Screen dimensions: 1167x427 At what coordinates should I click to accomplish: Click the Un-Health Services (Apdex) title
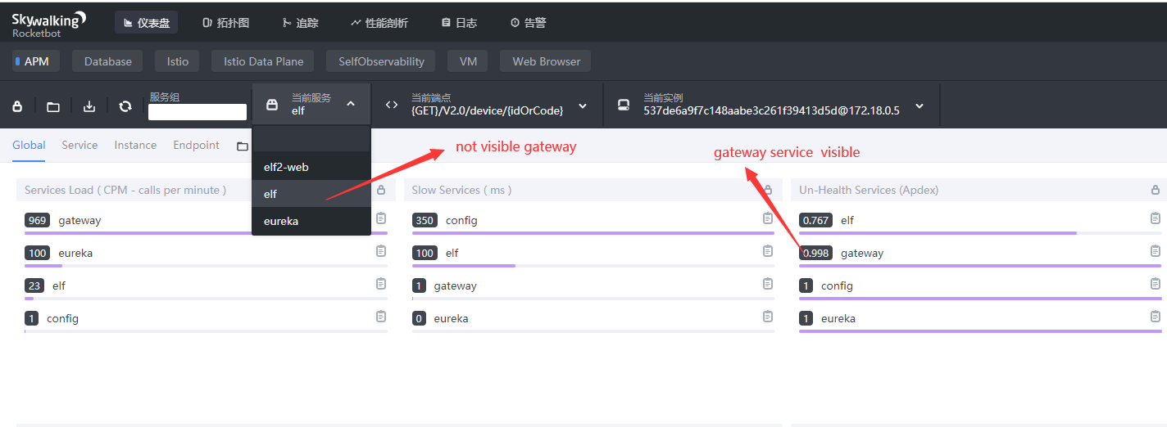pyautogui.click(x=869, y=190)
